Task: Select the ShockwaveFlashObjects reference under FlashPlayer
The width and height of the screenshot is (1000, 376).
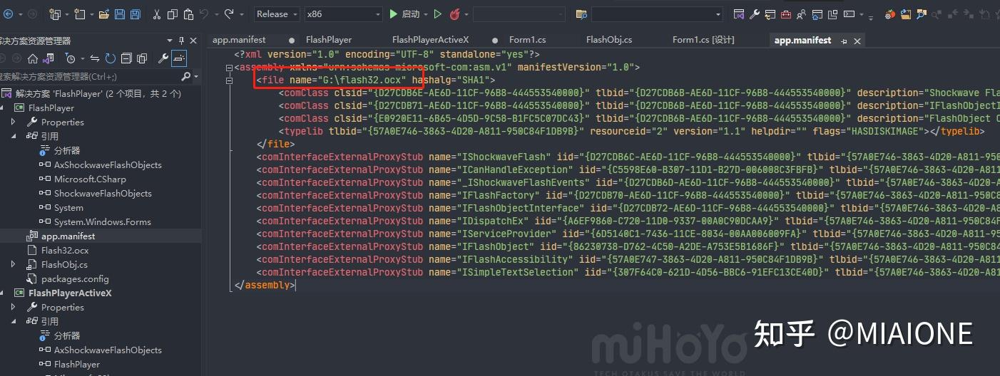Action: coord(103,193)
